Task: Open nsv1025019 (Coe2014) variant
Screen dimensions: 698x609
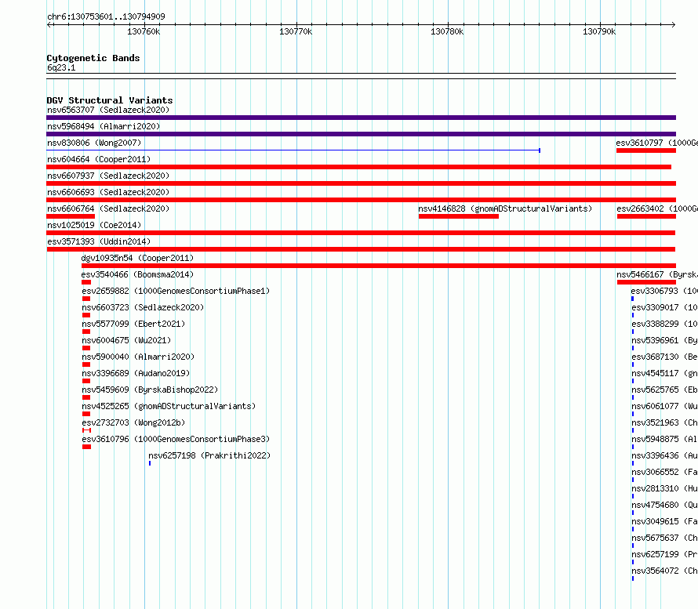Action: pyautogui.click(x=94, y=225)
